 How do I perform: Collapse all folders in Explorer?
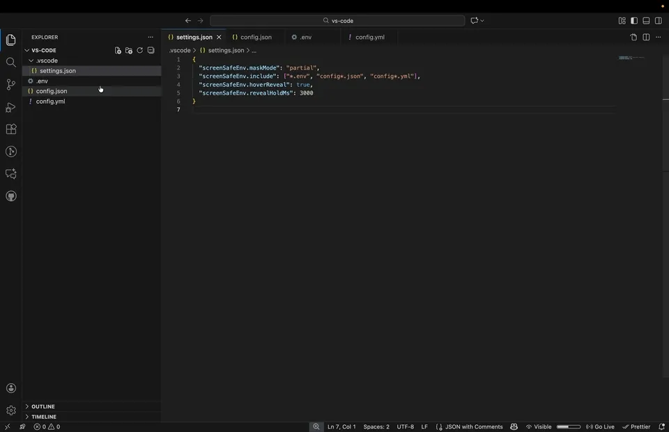pyautogui.click(x=151, y=50)
